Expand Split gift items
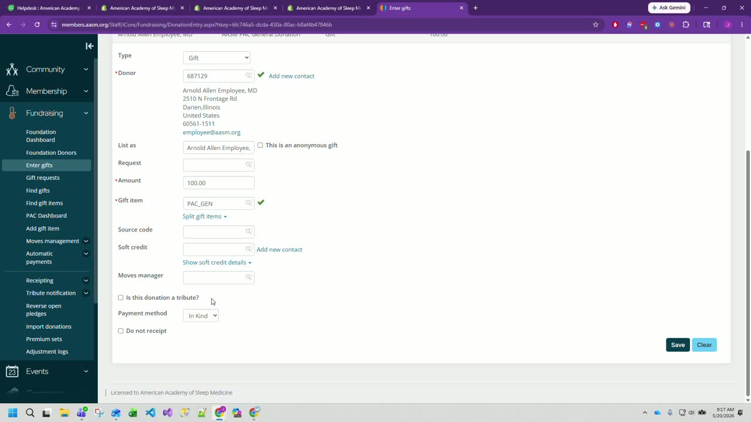Screen dimensions: 751x422 [205, 216]
